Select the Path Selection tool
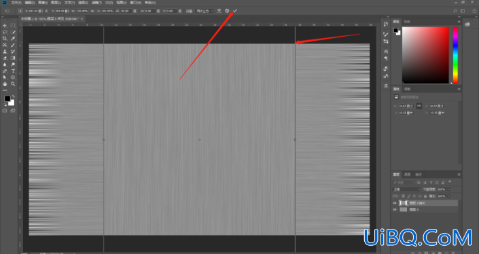 click(x=5, y=77)
